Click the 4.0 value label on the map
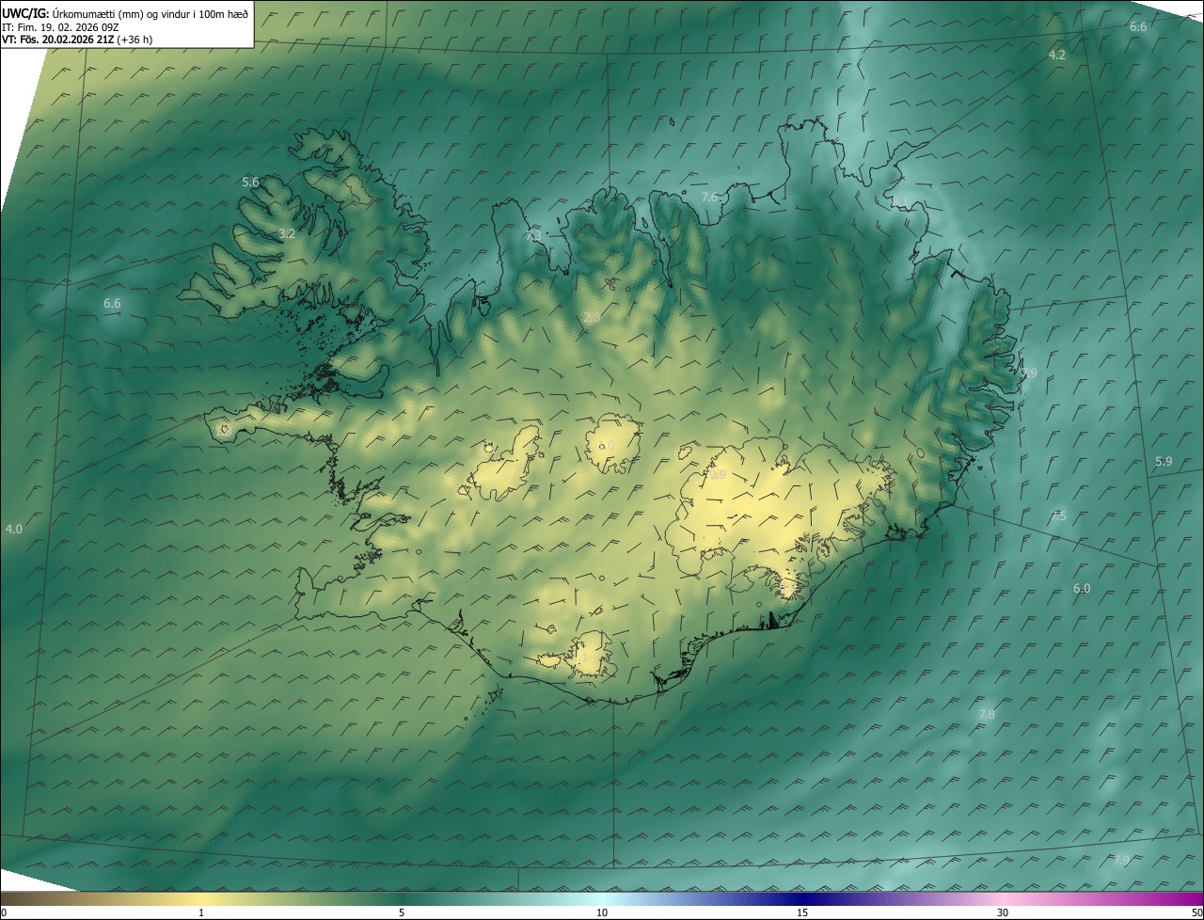1204x920 pixels. tap(14, 530)
